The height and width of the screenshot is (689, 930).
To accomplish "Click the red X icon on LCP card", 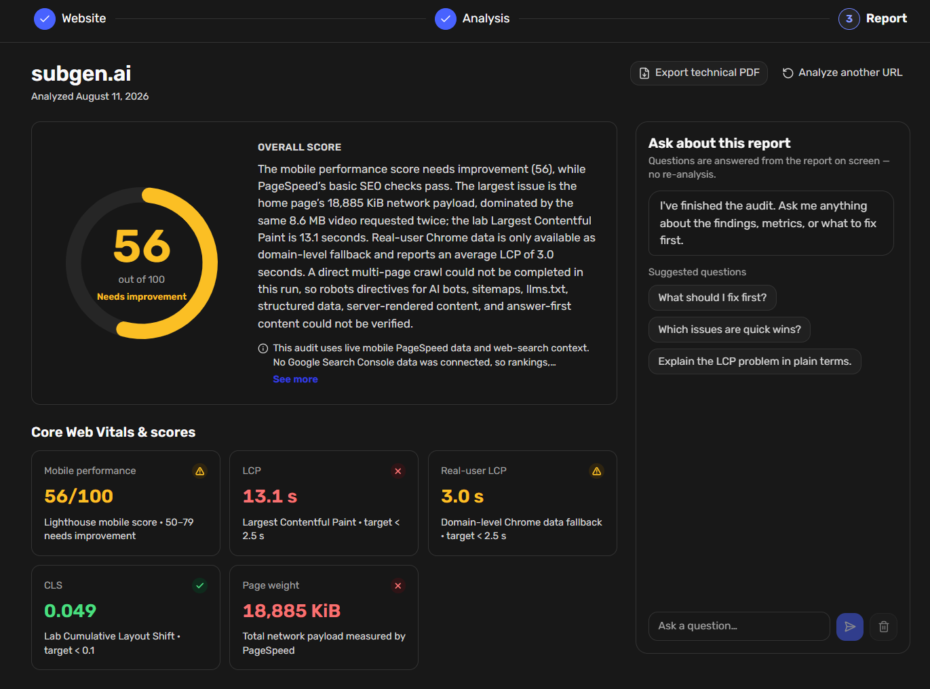I will [398, 471].
